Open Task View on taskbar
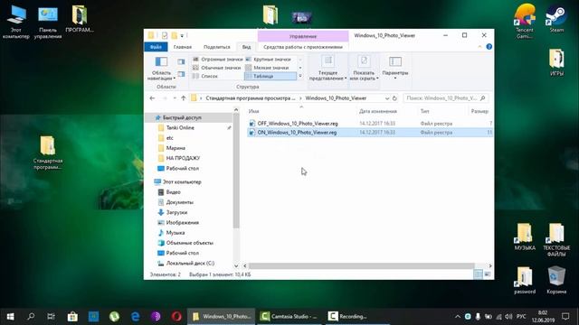This screenshot has width=579, height=325. pos(52,316)
